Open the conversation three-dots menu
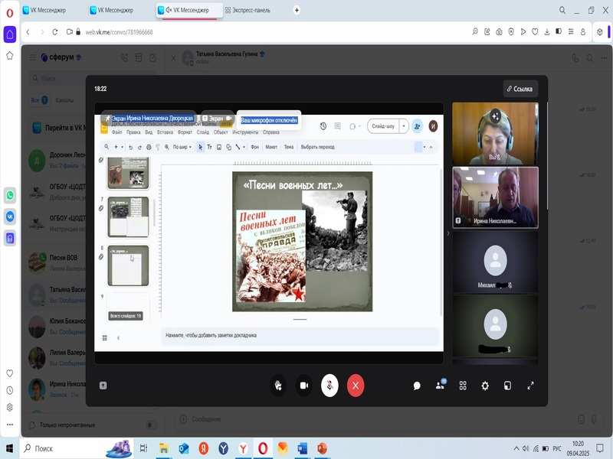613x459 pixels. 605,58
